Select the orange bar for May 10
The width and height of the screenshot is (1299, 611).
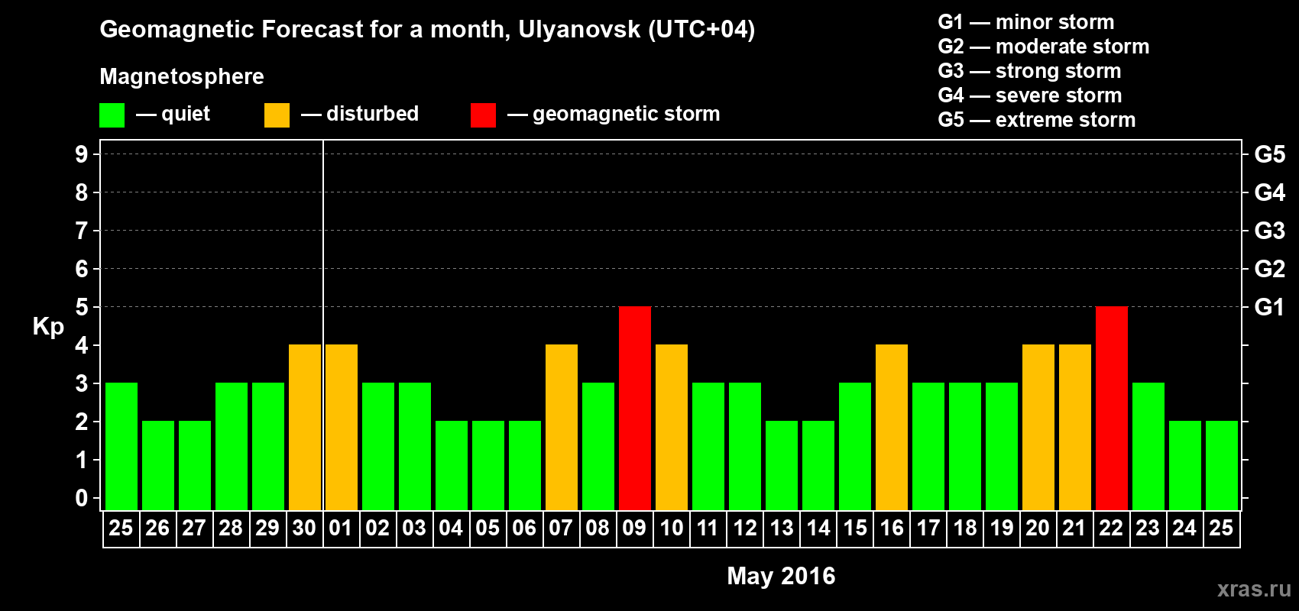(672, 427)
